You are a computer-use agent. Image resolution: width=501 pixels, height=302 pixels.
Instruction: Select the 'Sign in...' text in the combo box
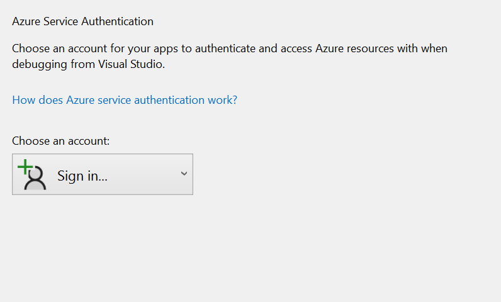[82, 176]
